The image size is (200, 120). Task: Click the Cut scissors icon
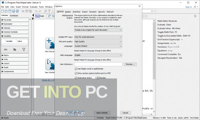coord(23,11)
